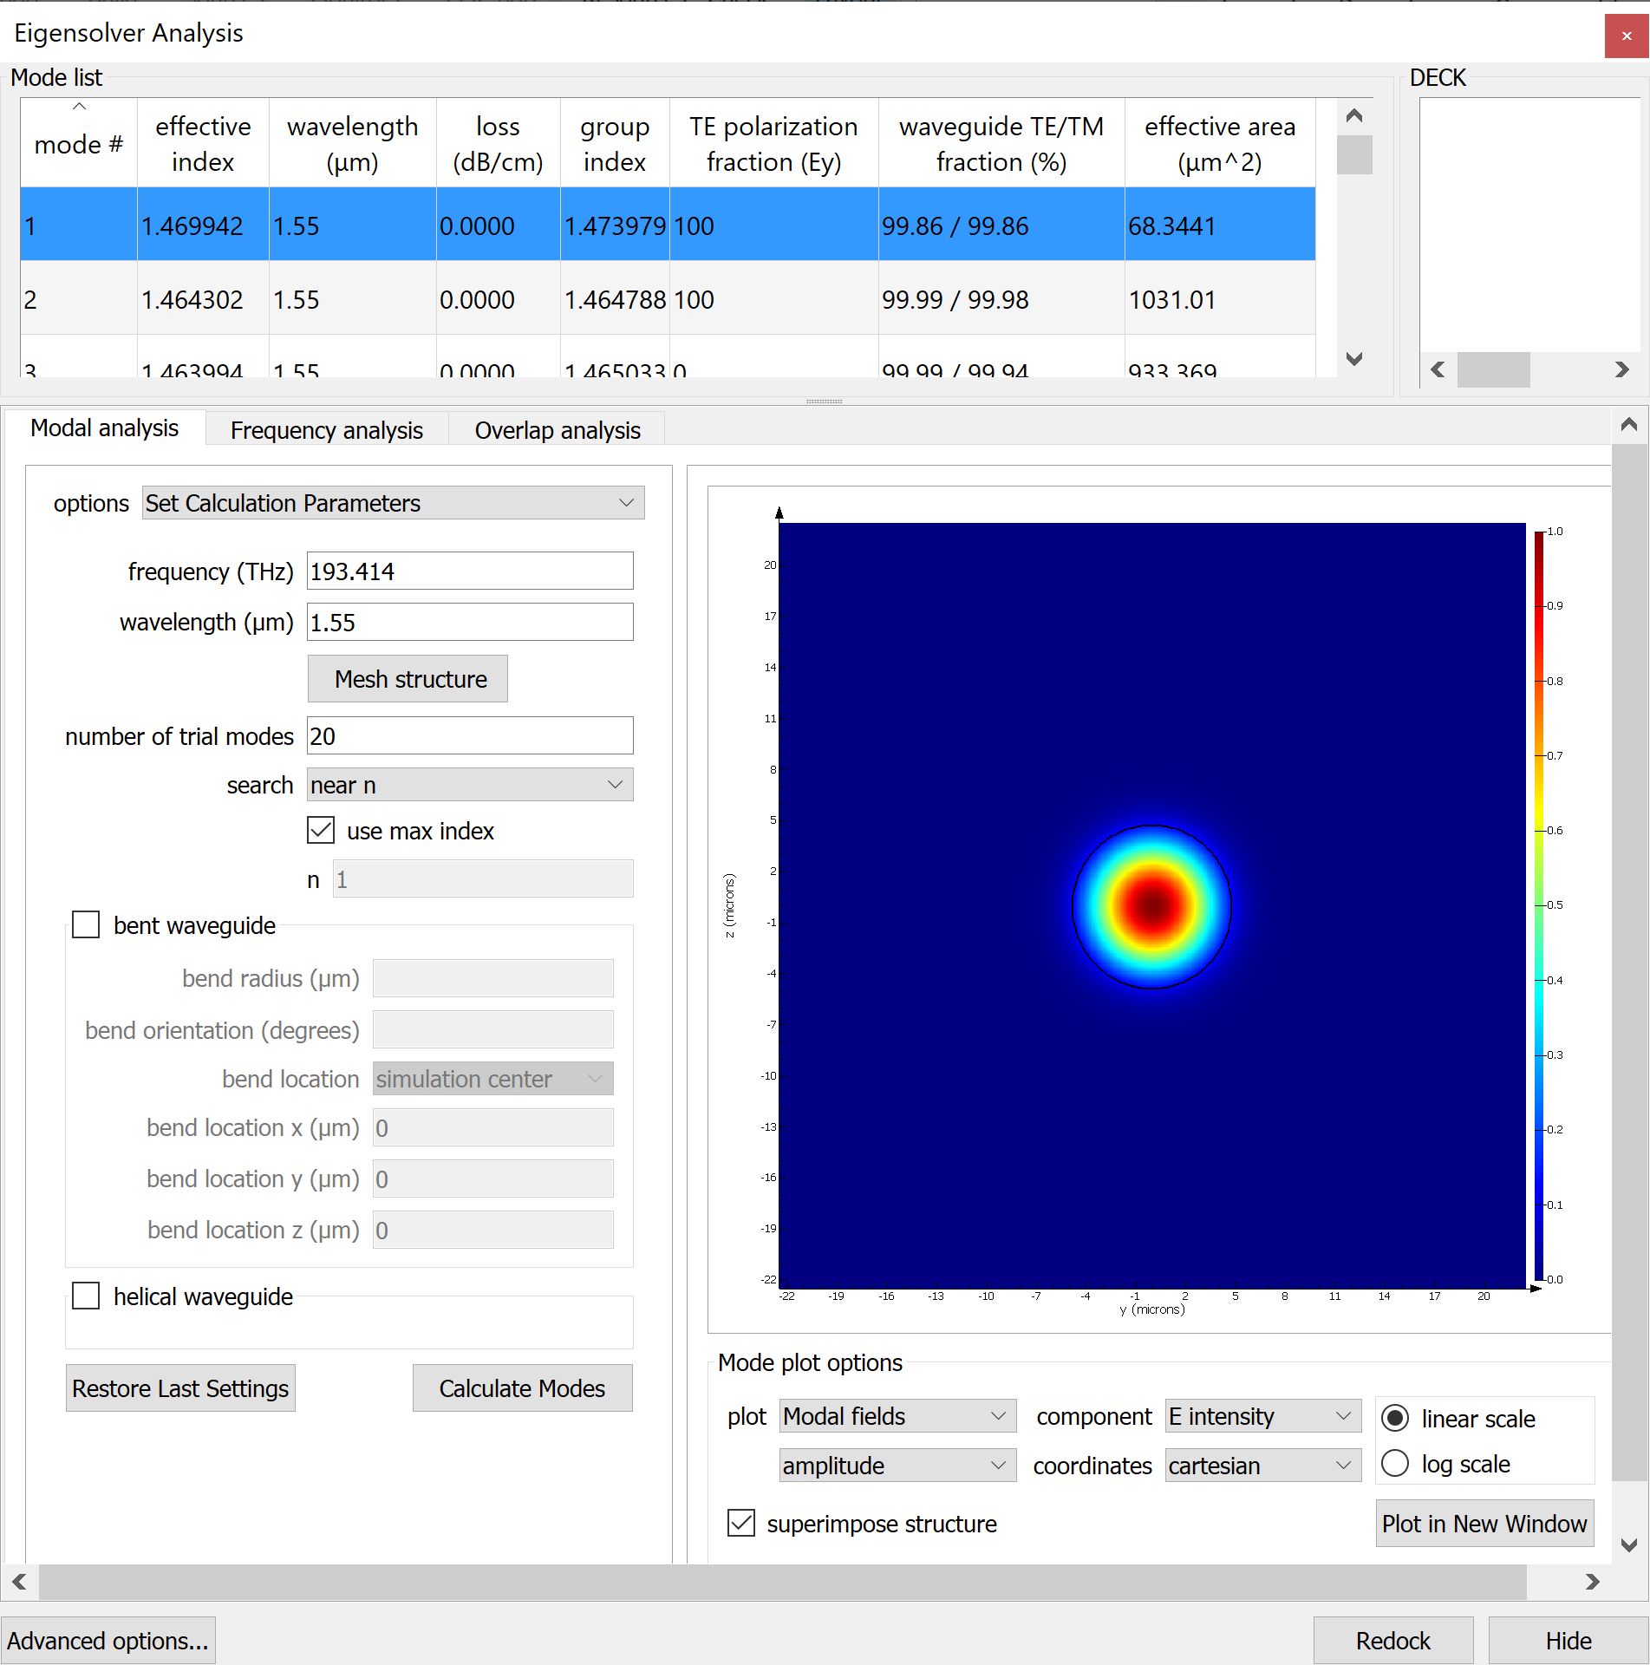The image size is (1650, 1665).
Task: Click the DECK panel scroll right arrow
Action: tap(1621, 369)
